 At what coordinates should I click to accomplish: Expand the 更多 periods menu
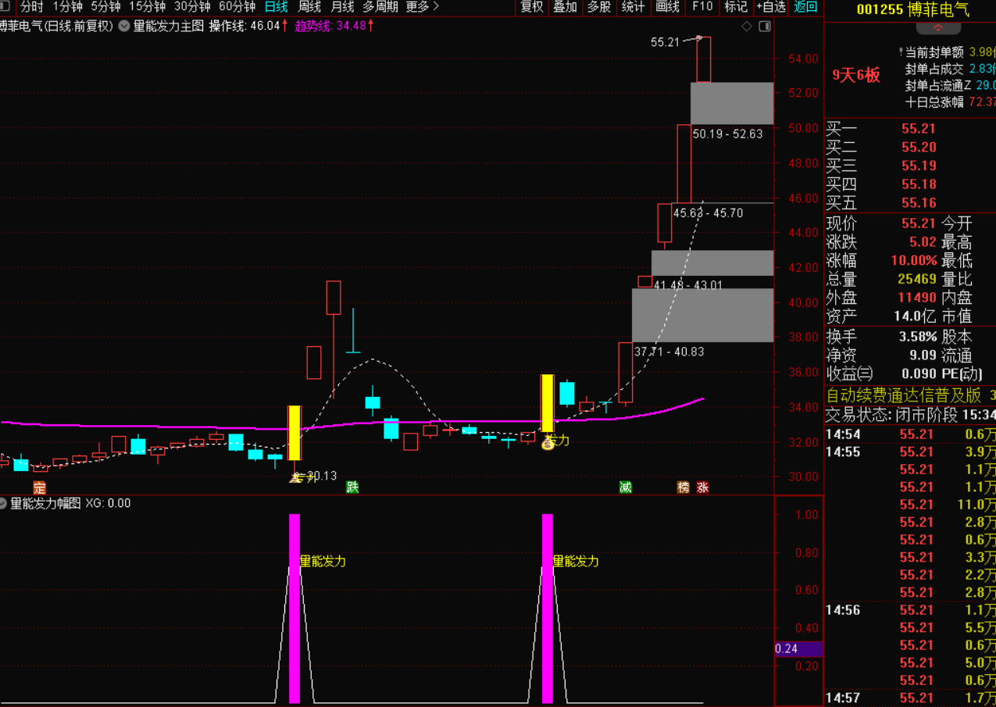(423, 7)
